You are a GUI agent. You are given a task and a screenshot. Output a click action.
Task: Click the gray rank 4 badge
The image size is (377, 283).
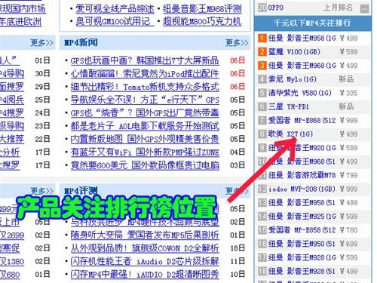(x=262, y=79)
